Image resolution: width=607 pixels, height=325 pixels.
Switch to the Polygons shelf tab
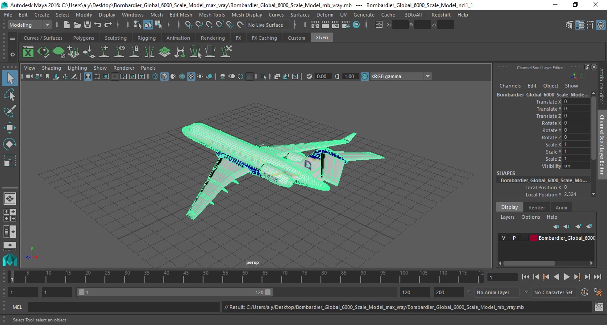(83, 38)
